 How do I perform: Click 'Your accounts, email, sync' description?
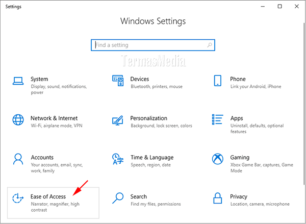[57, 168]
